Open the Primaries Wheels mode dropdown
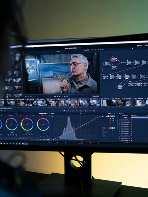Screen dimensions: 148x197 click(44, 113)
